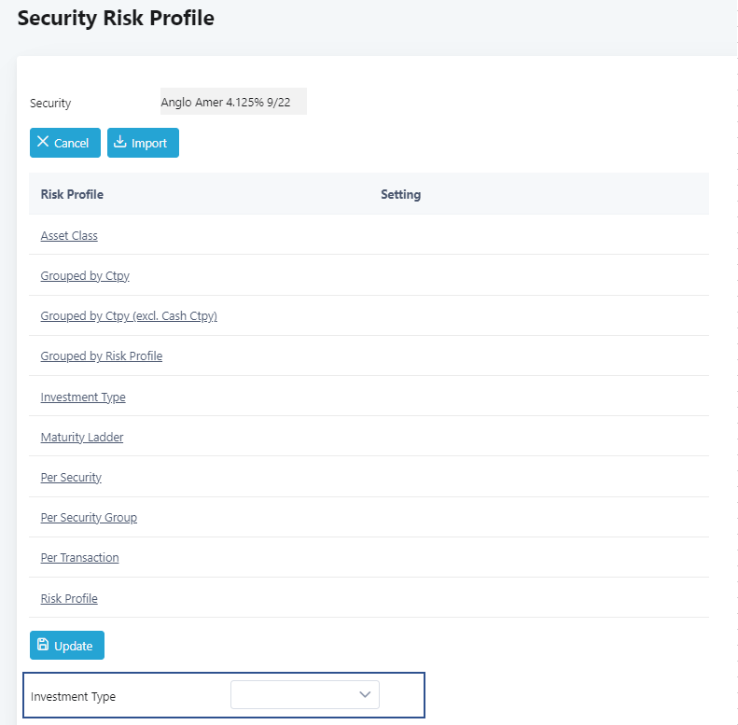Cancel the security risk profile edit
The width and height of the screenshot is (738, 725).
coord(65,143)
